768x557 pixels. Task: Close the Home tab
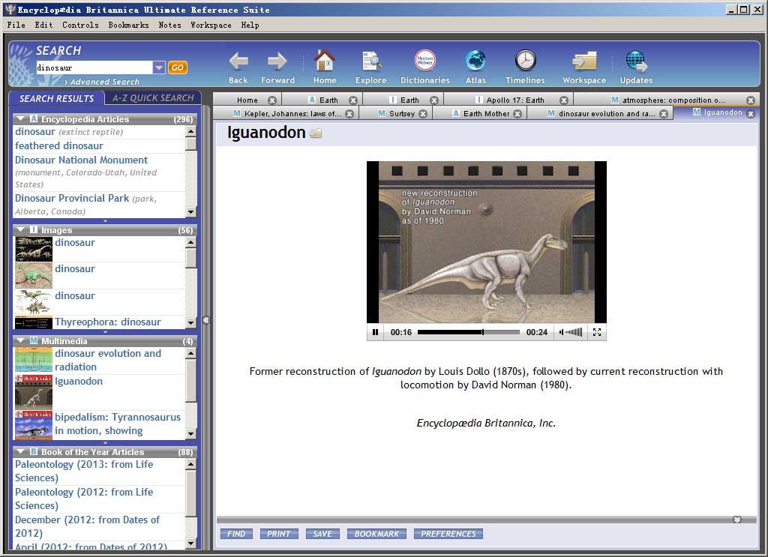pos(272,100)
